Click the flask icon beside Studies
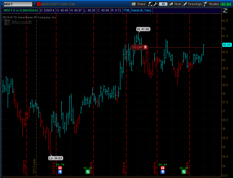This screenshot has width=233, height=178. point(206,4)
